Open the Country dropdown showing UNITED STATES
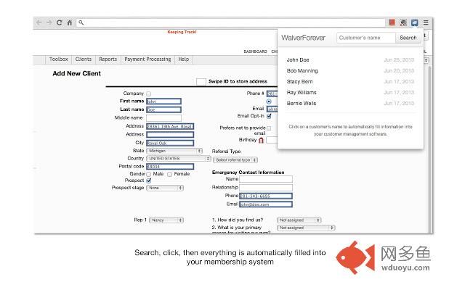The width and height of the screenshot is (465, 290). coord(178,159)
